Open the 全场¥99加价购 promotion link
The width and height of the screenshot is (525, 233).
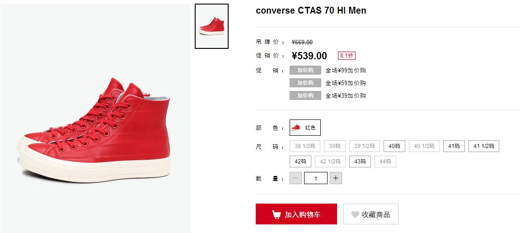[346, 71]
